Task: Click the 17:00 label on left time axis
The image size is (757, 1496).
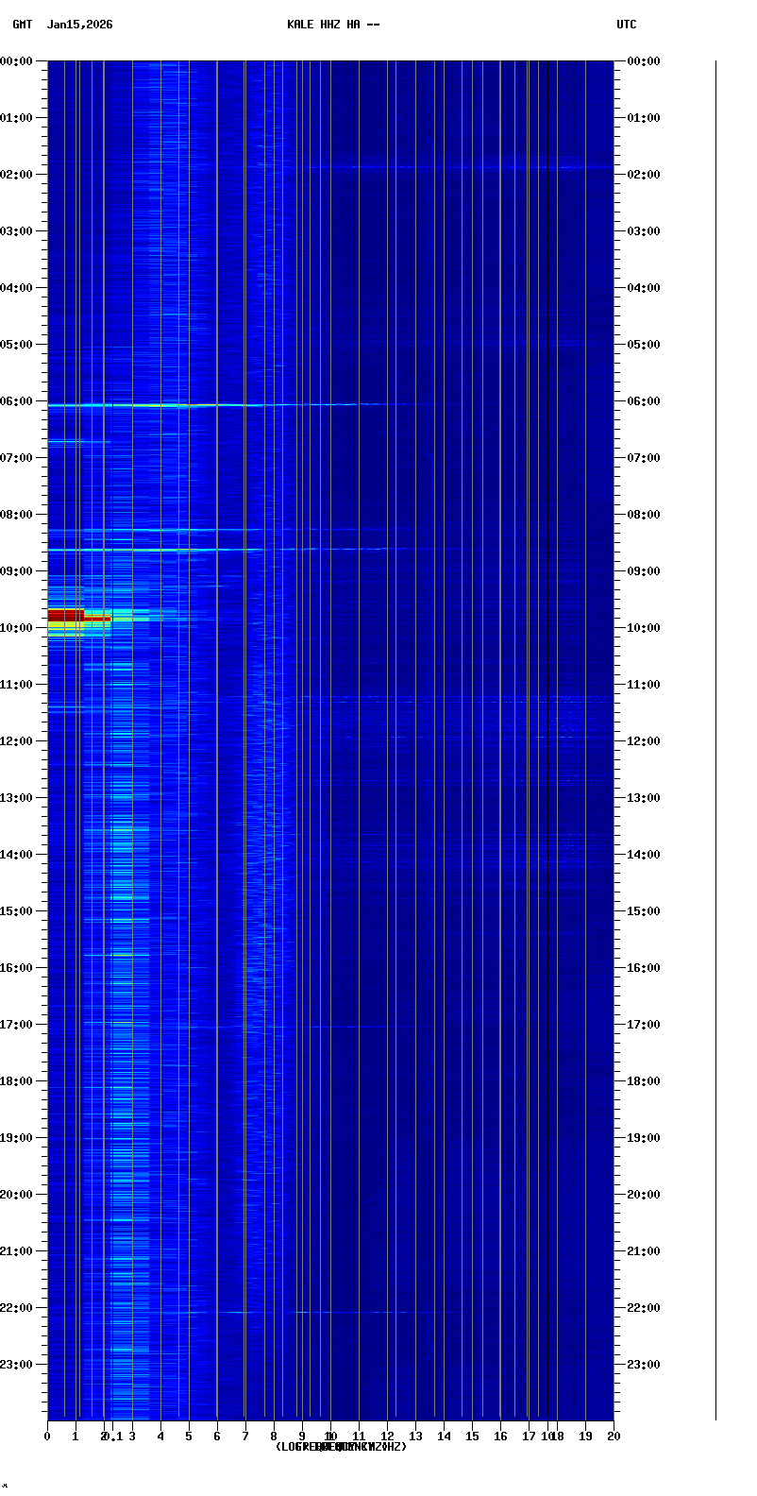Action: pyautogui.click(x=17, y=1025)
